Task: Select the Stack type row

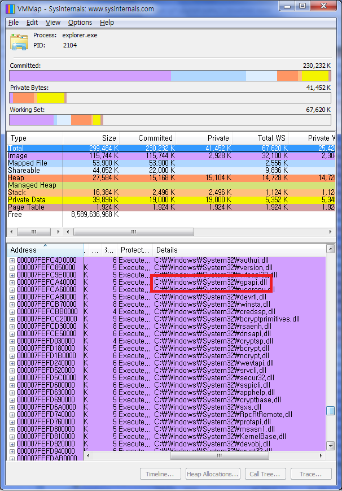Action: (x=171, y=192)
